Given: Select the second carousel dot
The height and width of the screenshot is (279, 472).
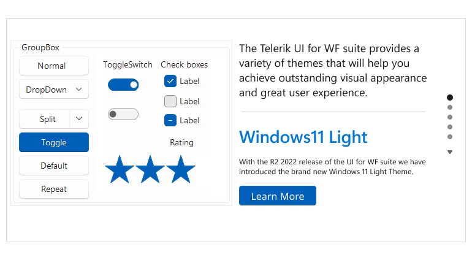Looking at the screenshot, I should pos(450,107).
